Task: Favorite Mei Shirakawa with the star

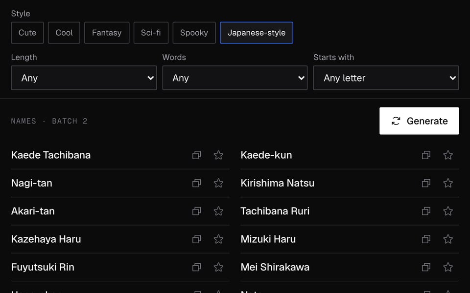Action: tap(448, 267)
